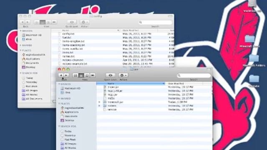Viewport: 267px width, 150px height.
Task: Expand SHARED section in config window sidebar
Action: point(20,45)
